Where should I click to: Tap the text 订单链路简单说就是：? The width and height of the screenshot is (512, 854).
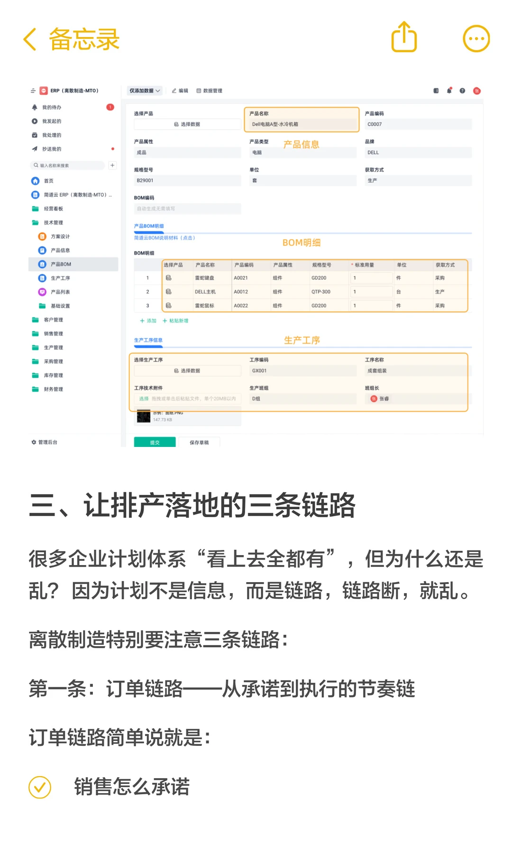click(120, 738)
